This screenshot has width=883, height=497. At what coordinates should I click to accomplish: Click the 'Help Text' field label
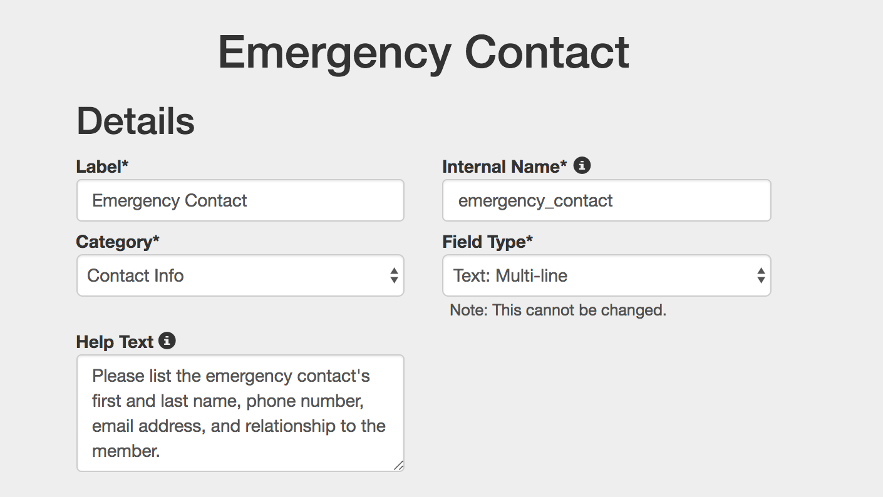pyautogui.click(x=115, y=342)
